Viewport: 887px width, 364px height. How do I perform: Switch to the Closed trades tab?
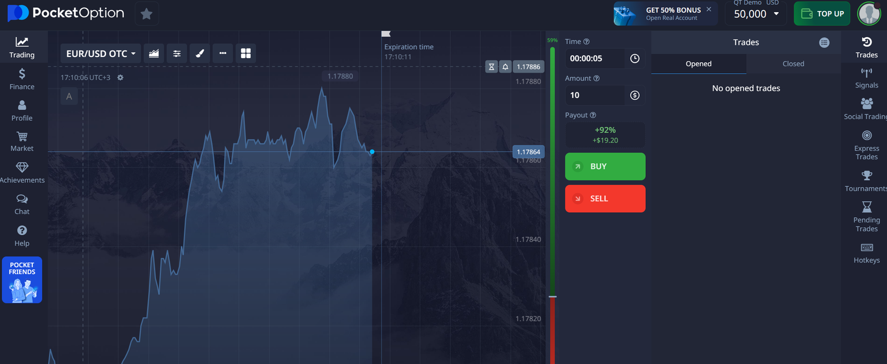click(x=793, y=64)
